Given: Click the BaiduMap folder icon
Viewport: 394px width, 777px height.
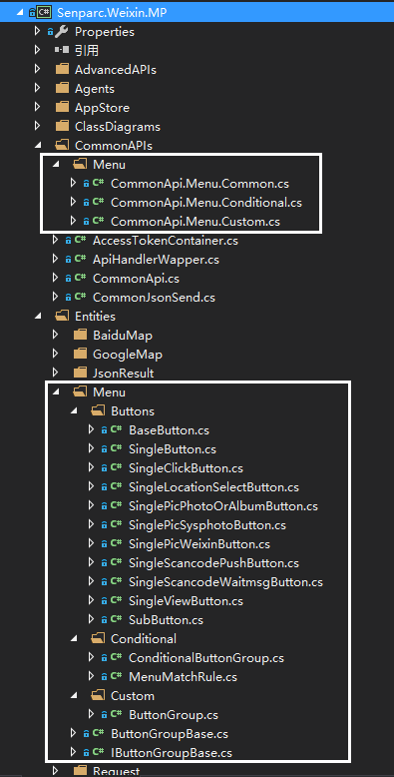Looking at the screenshot, I should (x=80, y=336).
